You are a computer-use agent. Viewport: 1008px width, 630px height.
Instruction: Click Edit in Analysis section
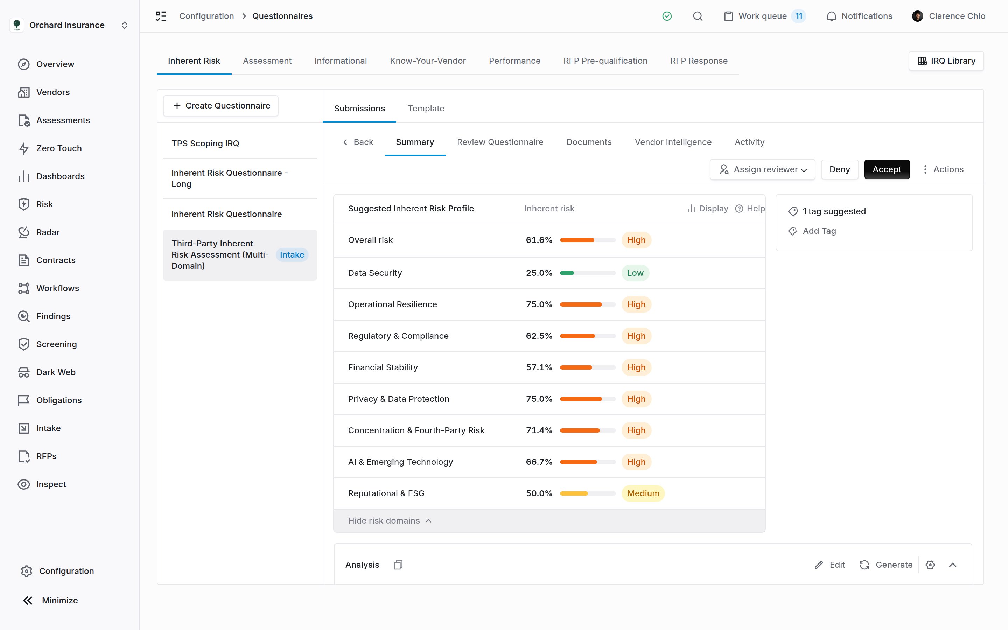829,565
